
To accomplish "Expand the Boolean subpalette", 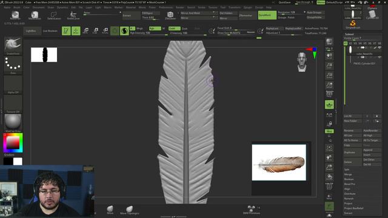I will [x=349, y=179].
